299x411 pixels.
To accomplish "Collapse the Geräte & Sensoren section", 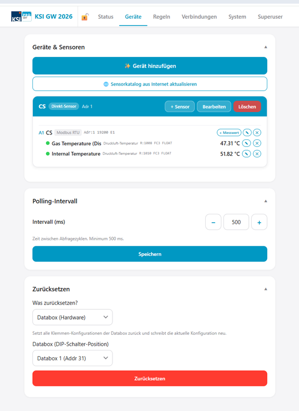I will pos(266,47).
